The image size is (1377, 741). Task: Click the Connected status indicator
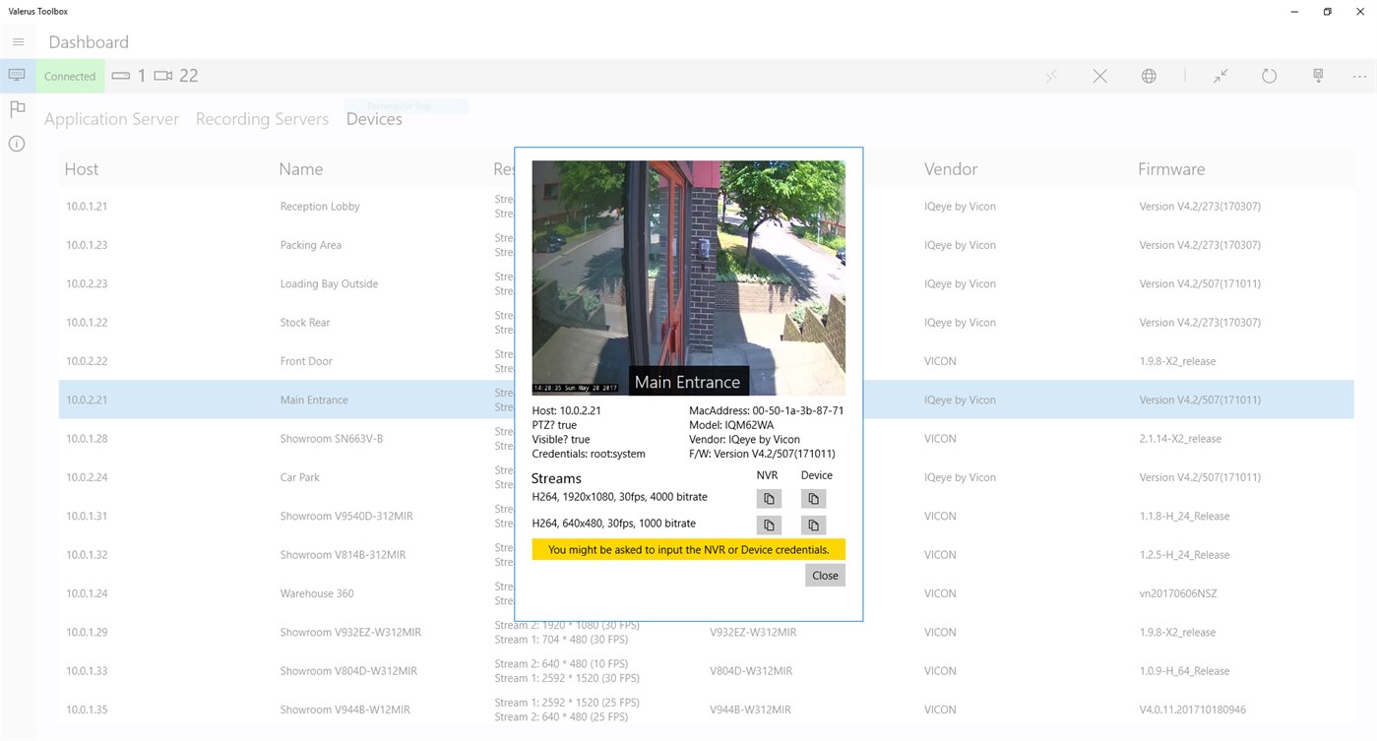coord(69,76)
